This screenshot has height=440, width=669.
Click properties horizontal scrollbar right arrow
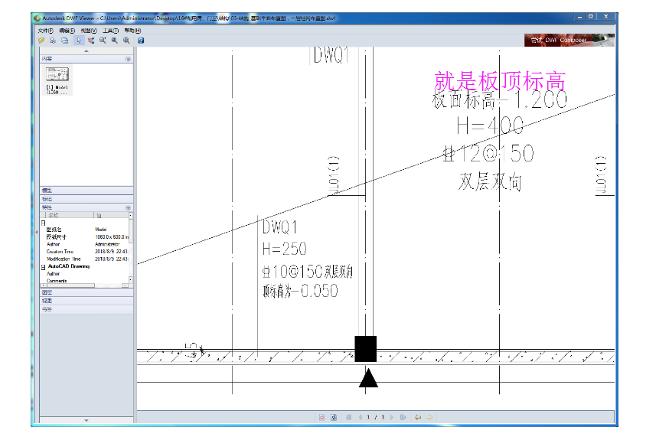point(125,285)
